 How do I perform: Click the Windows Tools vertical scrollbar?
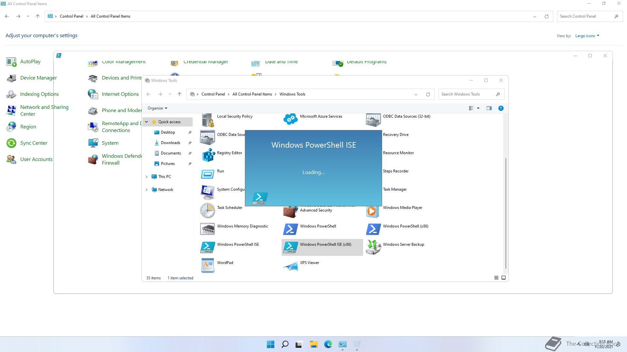(x=506, y=213)
